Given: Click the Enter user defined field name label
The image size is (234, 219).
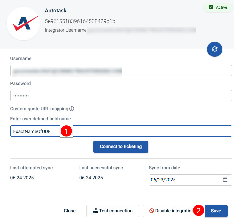Looking at the screenshot, I should click(41, 119).
